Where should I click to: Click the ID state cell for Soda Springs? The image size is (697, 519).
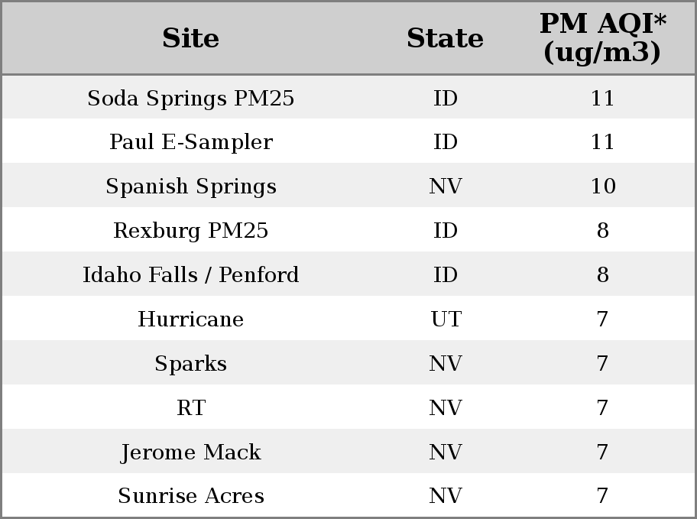446,98
